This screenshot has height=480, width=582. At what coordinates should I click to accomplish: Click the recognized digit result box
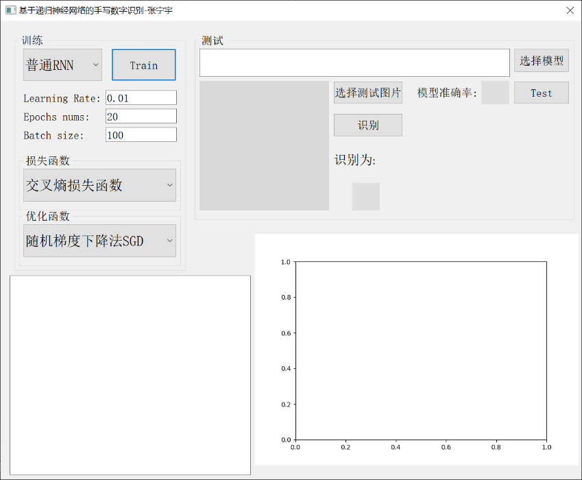point(365,196)
